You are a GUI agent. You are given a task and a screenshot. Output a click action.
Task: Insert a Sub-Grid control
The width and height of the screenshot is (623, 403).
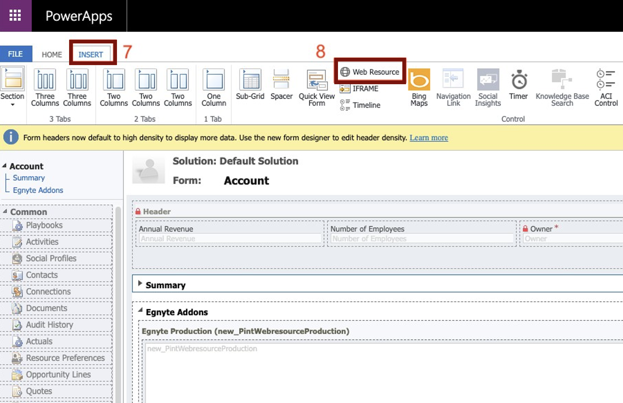250,84
